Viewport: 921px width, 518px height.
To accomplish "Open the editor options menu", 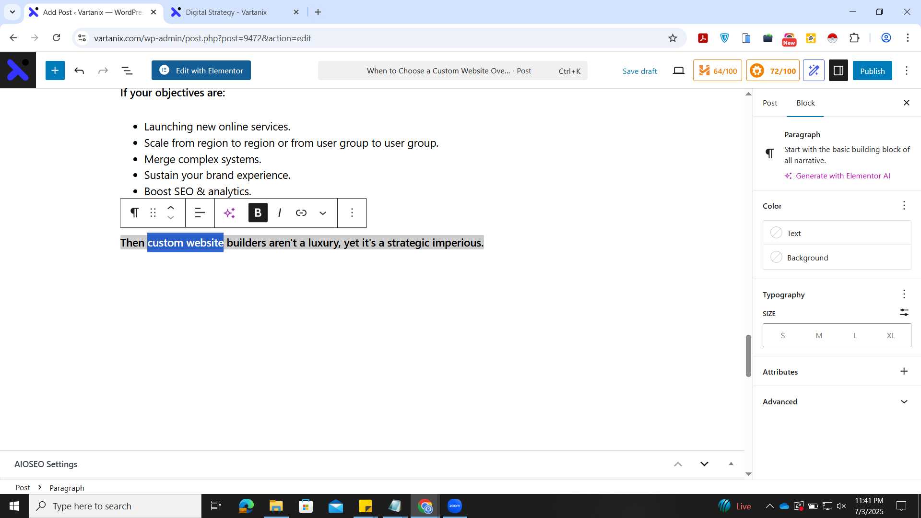I will (907, 71).
